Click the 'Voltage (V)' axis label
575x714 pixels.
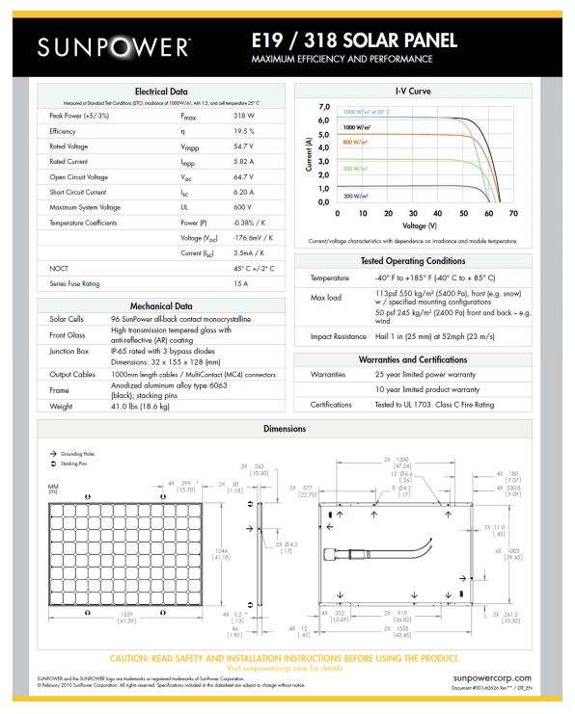coord(420,225)
